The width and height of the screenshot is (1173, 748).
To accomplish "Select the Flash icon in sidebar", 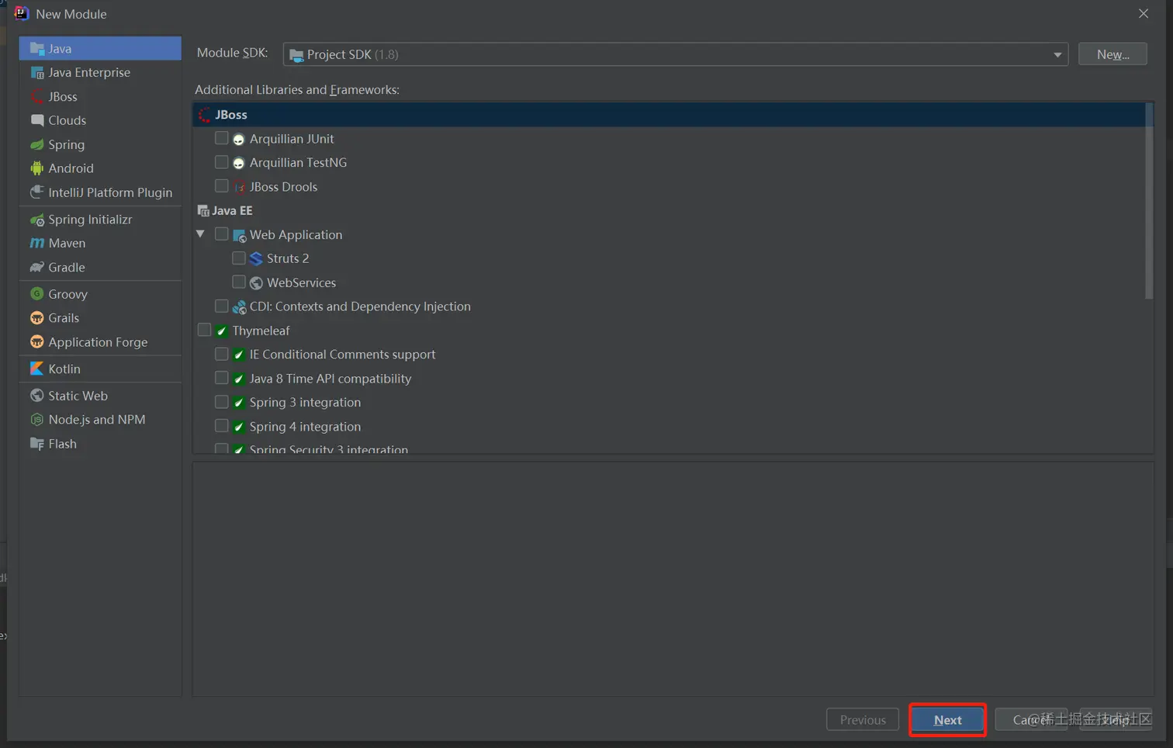I will point(36,444).
